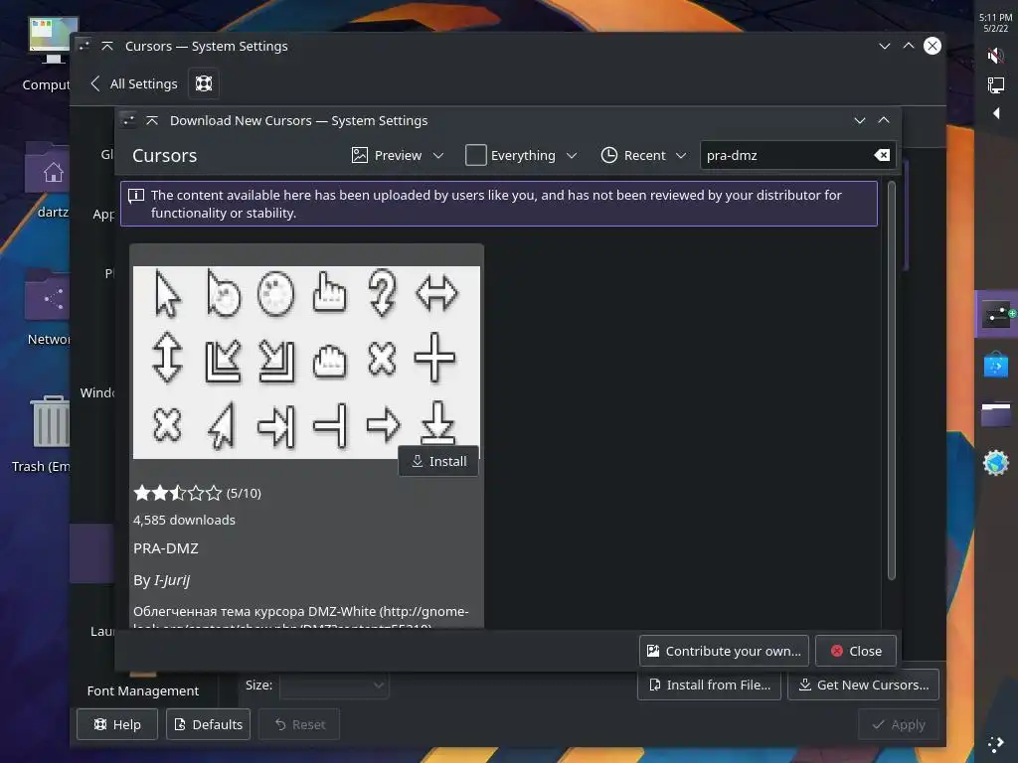Restore Defaults in System Settings
The width and height of the screenshot is (1018, 763).
(209, 724)
